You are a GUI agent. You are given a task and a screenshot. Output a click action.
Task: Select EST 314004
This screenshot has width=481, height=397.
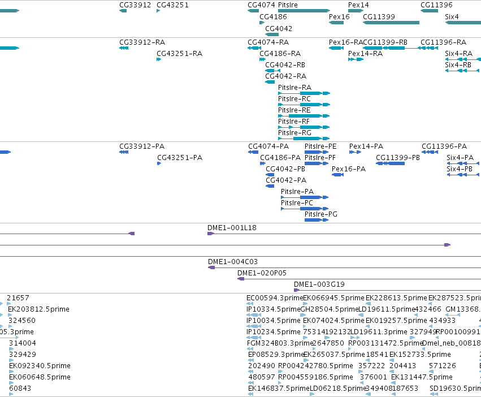pyautogui.click(x=11, y=349)
